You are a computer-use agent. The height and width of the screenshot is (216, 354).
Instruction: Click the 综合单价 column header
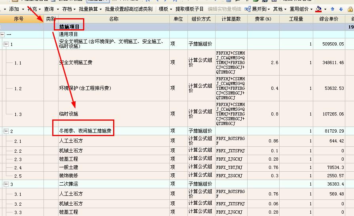coord(329,19)
